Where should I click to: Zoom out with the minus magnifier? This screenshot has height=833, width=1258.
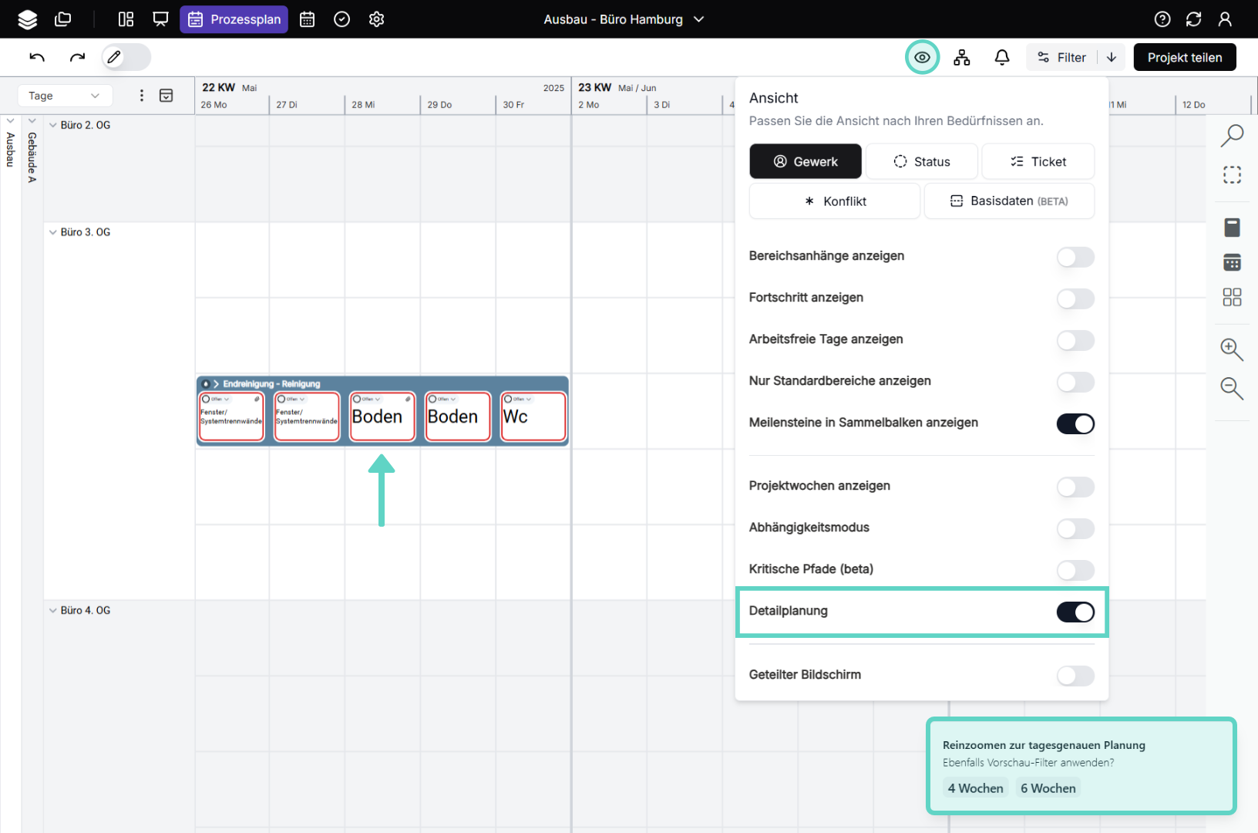pos(1232,388)
